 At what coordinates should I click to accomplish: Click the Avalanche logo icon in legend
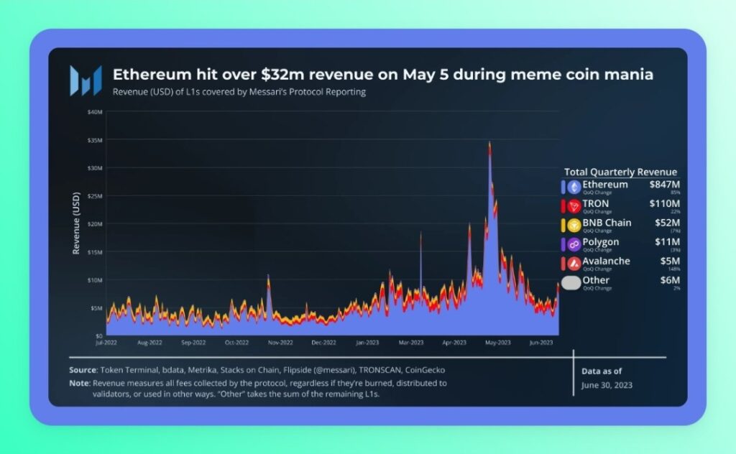tap(574, 264)
